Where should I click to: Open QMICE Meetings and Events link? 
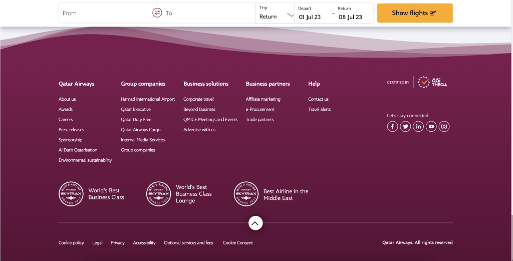click(x=210, y=119)
